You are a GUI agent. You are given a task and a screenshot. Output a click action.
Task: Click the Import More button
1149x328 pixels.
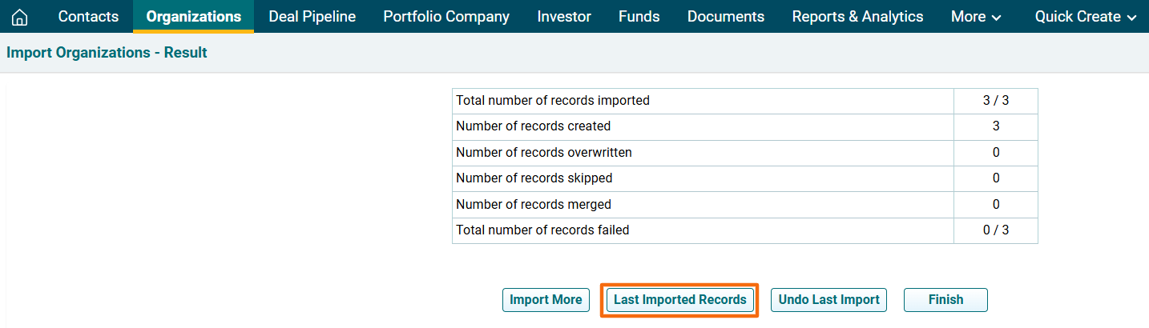point(546,300)
